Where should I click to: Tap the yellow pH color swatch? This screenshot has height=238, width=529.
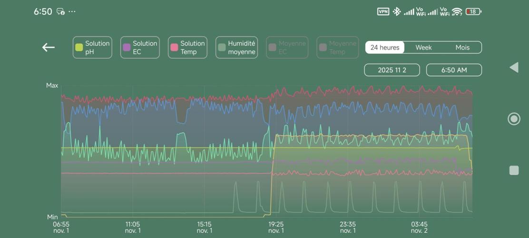pos(79,48)
